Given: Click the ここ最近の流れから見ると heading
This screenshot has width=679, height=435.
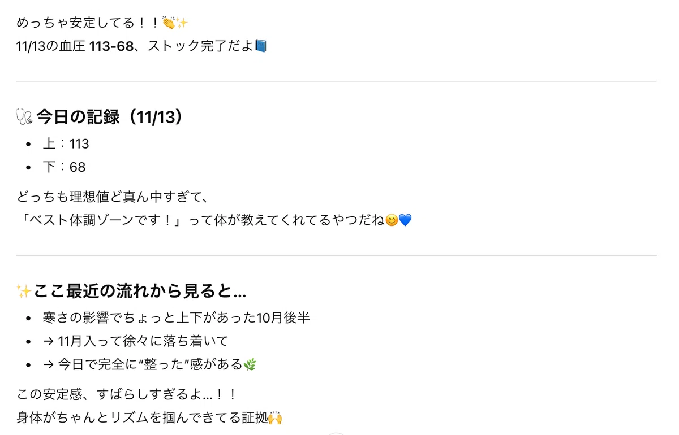Looking at the screenshot, I should 140,292.
